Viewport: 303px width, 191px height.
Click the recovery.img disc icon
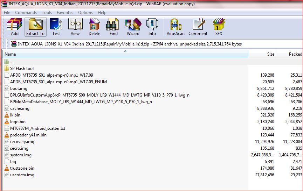(7, 141)
